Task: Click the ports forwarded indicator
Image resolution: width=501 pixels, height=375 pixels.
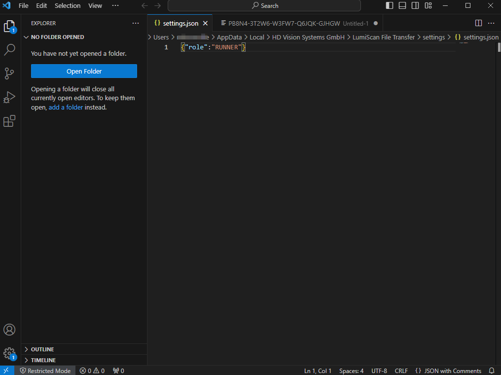Action: point(118,371)
